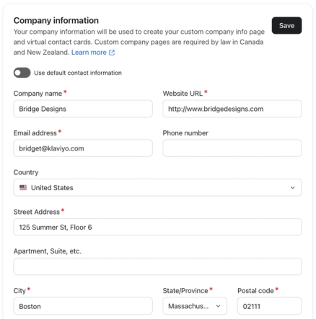Select the Email address input field

pyautogui.click(x=83, y=148)
